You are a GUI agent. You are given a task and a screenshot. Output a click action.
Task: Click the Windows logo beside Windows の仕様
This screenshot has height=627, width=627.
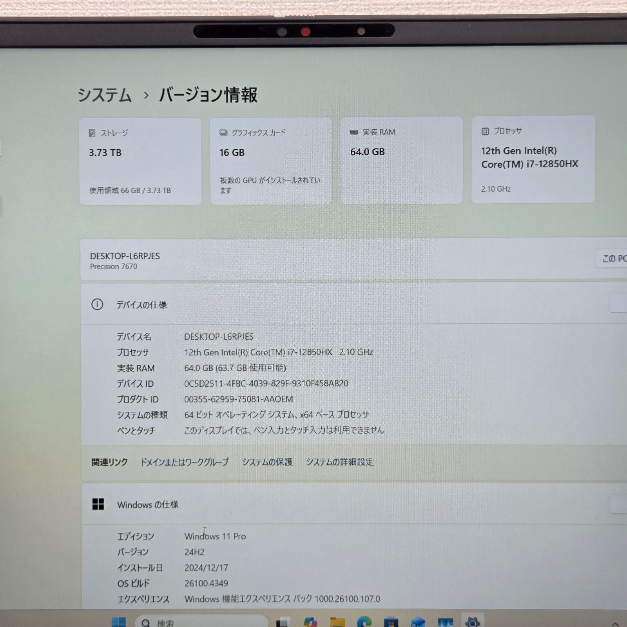pyautogui.click(x=98, y=504)
